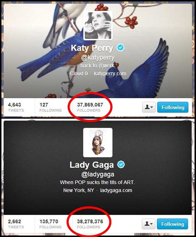This screenshot has height=237, width=196.
Task: Open Lady Gaga's profile picture
Action: pyautogui.click(x=98, y=142)
